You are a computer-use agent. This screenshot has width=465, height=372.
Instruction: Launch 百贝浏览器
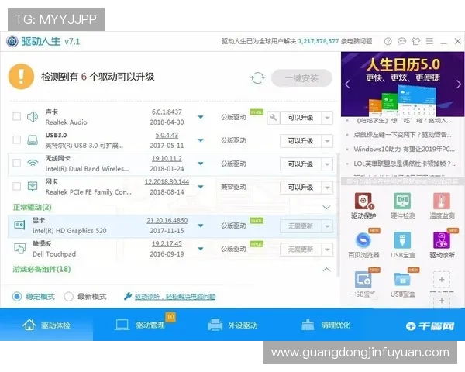click(363, 244)
